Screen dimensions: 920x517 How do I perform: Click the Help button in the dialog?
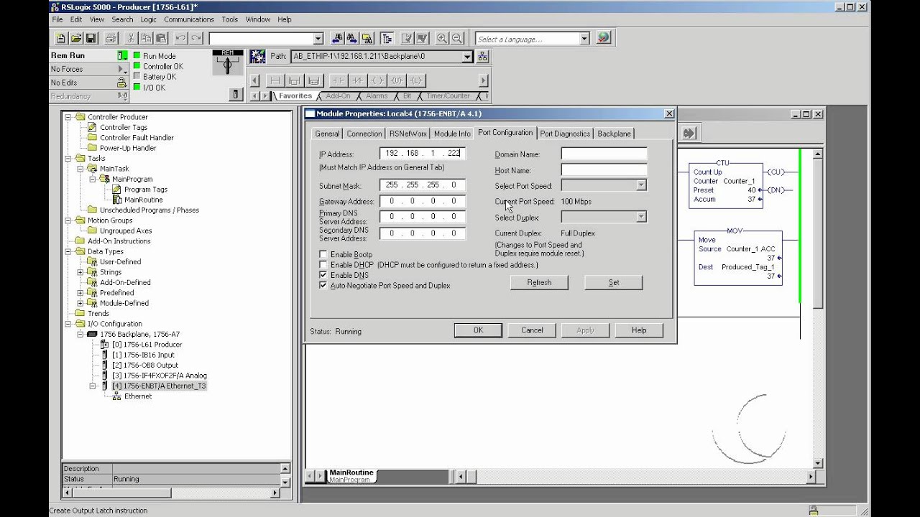639,330
